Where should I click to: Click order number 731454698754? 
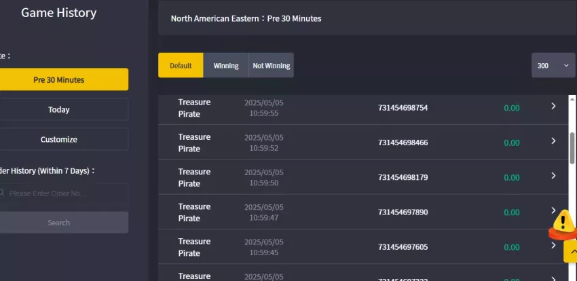click(403, 108)
